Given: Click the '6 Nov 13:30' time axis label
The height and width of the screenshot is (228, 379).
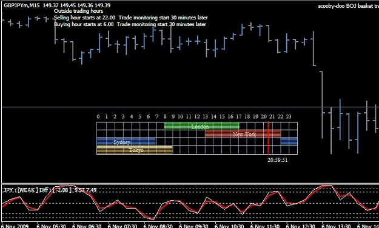Looking at the screenshot, I should 336,226.
